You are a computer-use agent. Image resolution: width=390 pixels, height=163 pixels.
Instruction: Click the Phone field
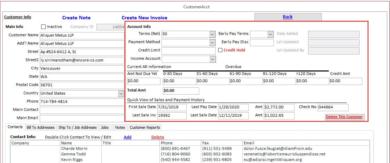82,102
